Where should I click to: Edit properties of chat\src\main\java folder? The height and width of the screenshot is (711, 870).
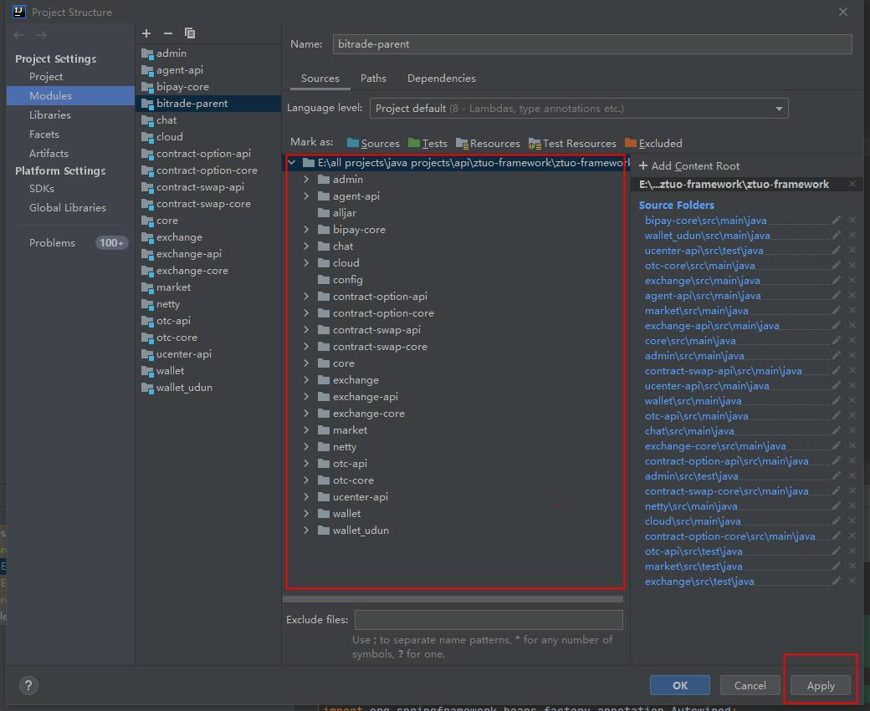pos(837,430)
